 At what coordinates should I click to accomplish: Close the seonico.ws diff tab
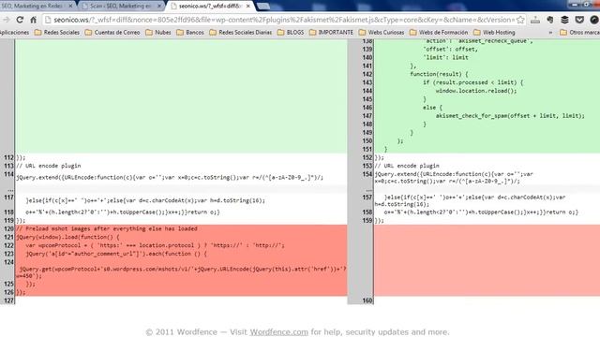tap(248, 7)
